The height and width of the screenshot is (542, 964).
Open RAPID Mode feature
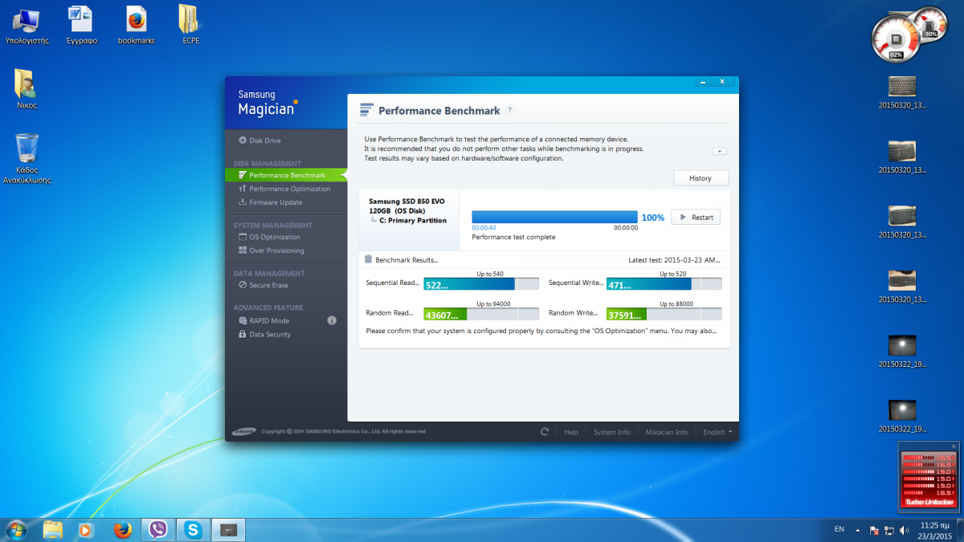pos(263,320)
